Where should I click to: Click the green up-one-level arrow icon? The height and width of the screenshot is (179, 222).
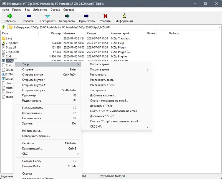point(4,27)
